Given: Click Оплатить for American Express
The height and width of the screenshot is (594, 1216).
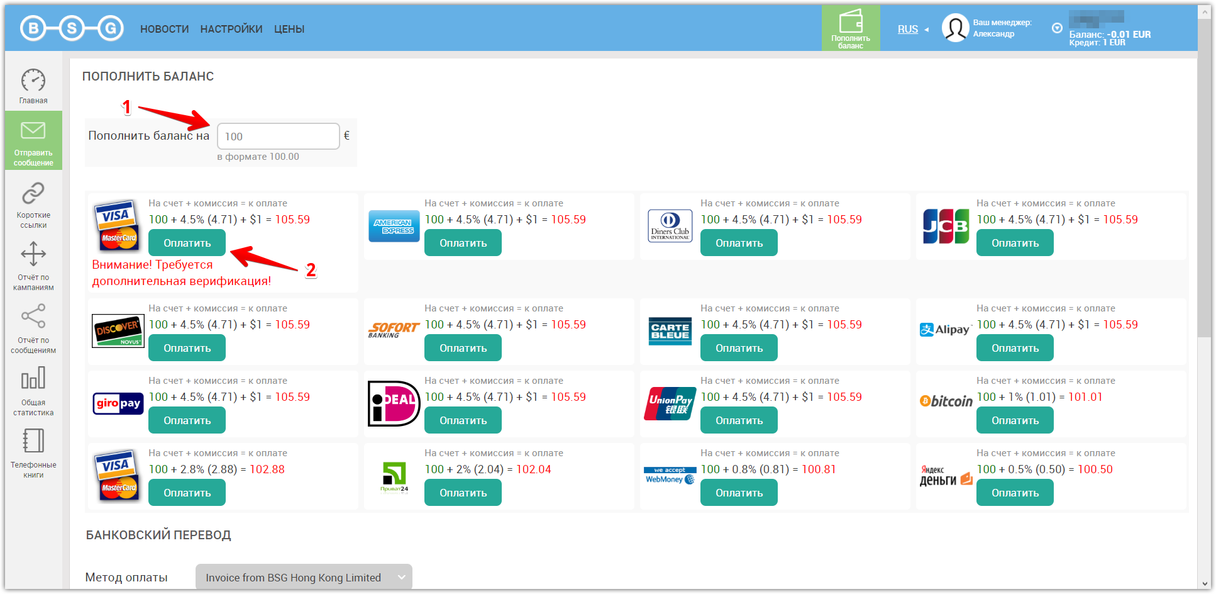Looking at the screenshot, I should pos(463,243).
